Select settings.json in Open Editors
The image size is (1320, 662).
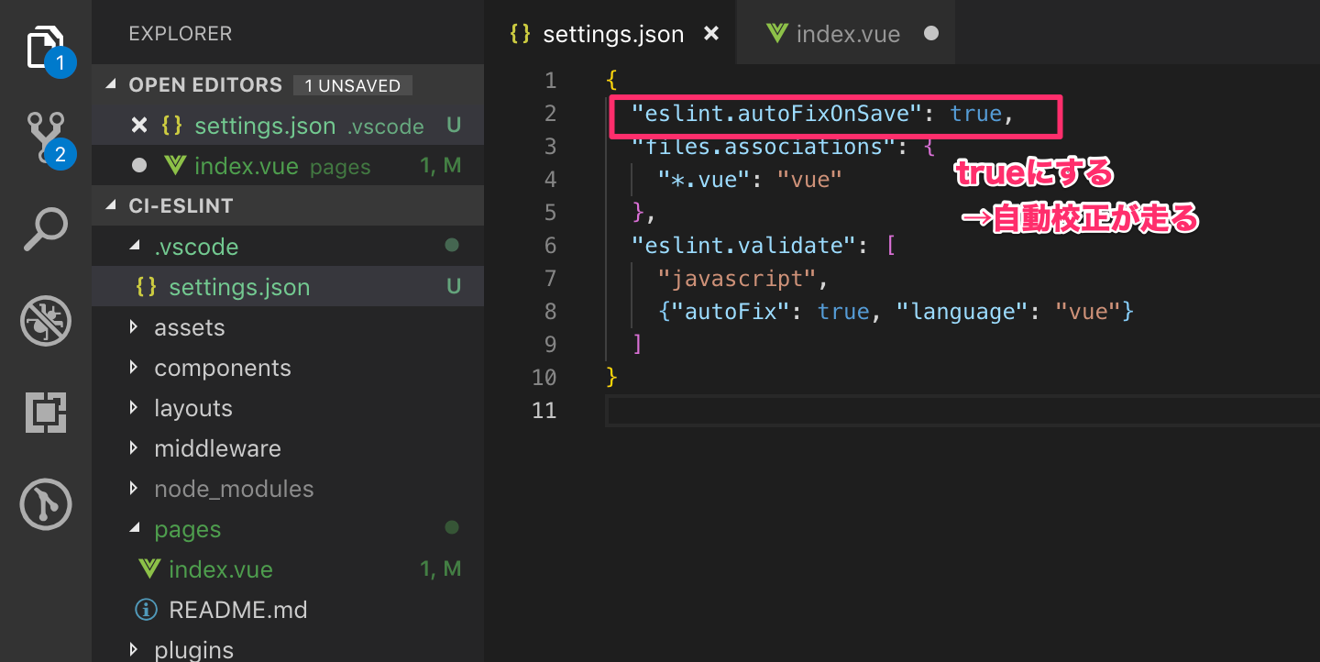click(288, 126)
